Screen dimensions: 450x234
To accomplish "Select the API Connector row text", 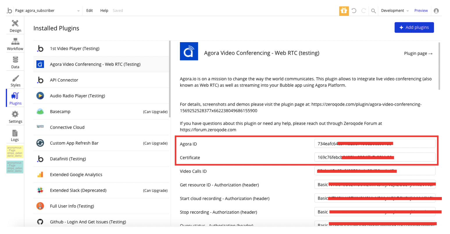I will pyautogui.click(x=64, y=80).
